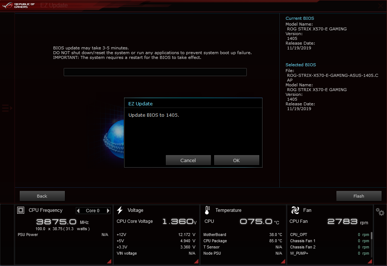Expand the Temperature panel corner triangle

283,261
